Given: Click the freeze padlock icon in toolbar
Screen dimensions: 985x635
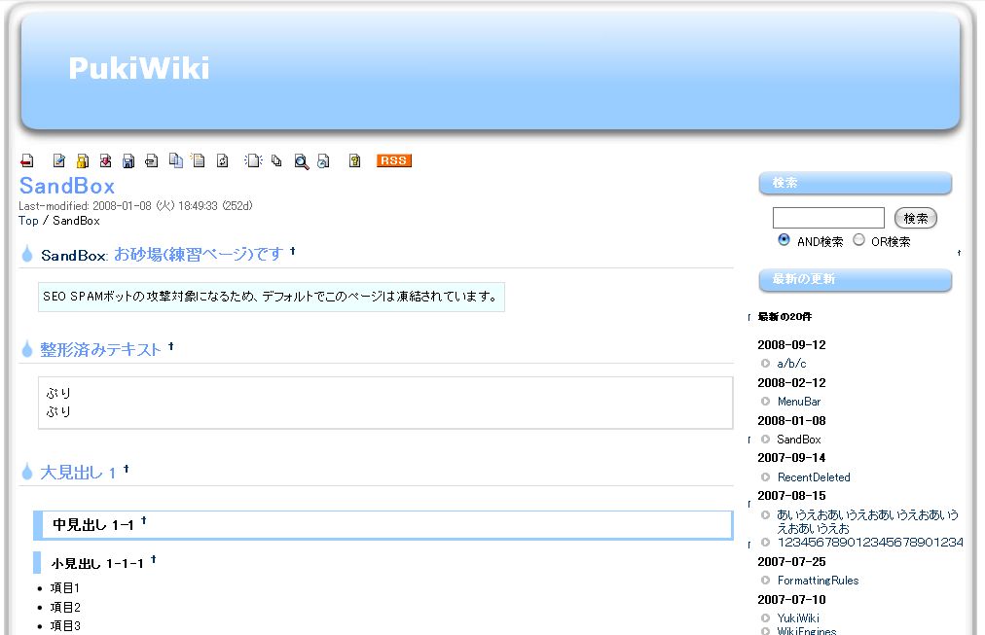Looking at the screenshot, I should (x=83, y=161).
